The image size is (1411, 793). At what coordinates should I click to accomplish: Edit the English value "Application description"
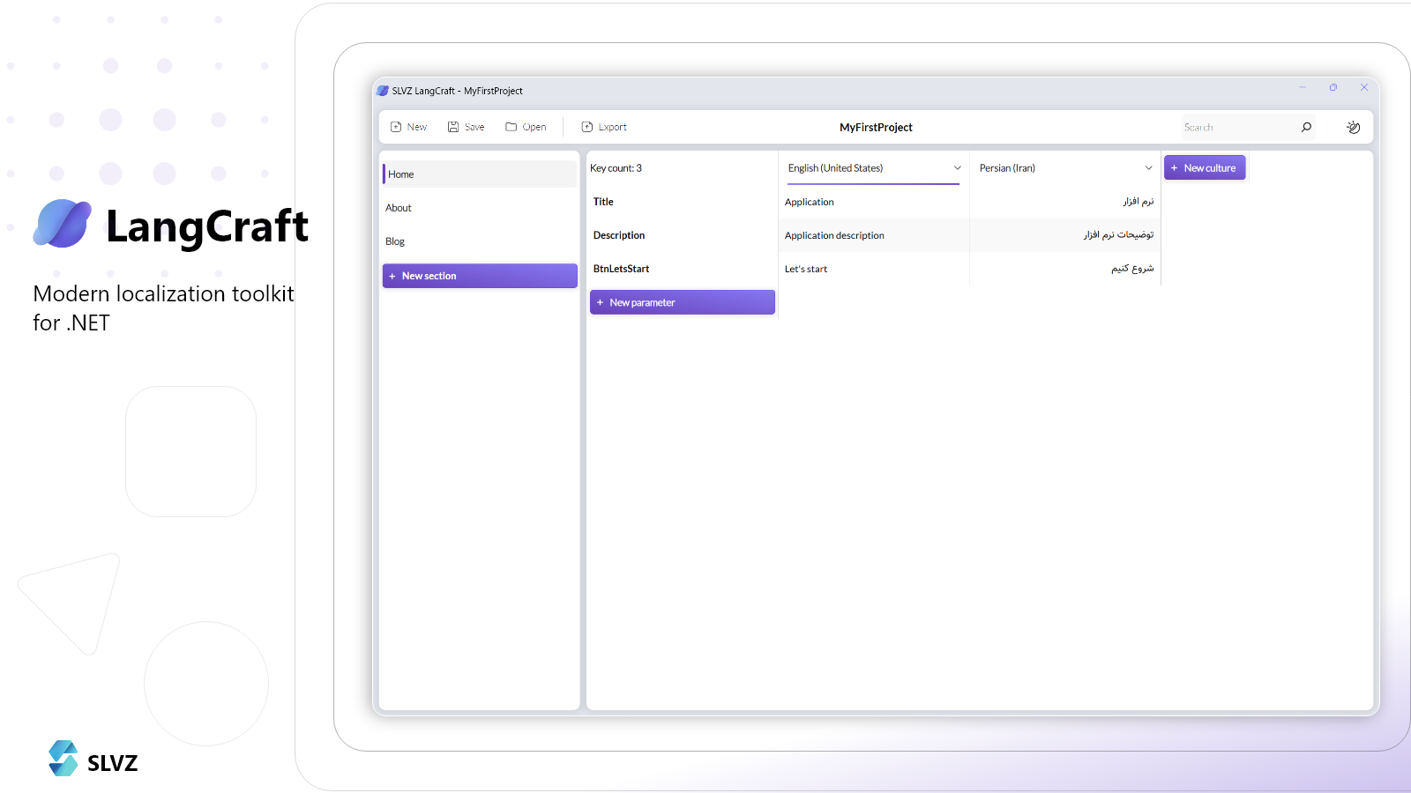pyautogui.click(x=873, y=235)
